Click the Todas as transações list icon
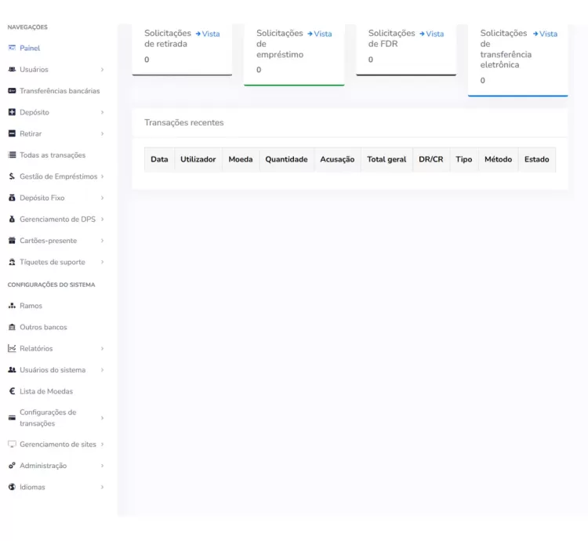 (12, 154)
